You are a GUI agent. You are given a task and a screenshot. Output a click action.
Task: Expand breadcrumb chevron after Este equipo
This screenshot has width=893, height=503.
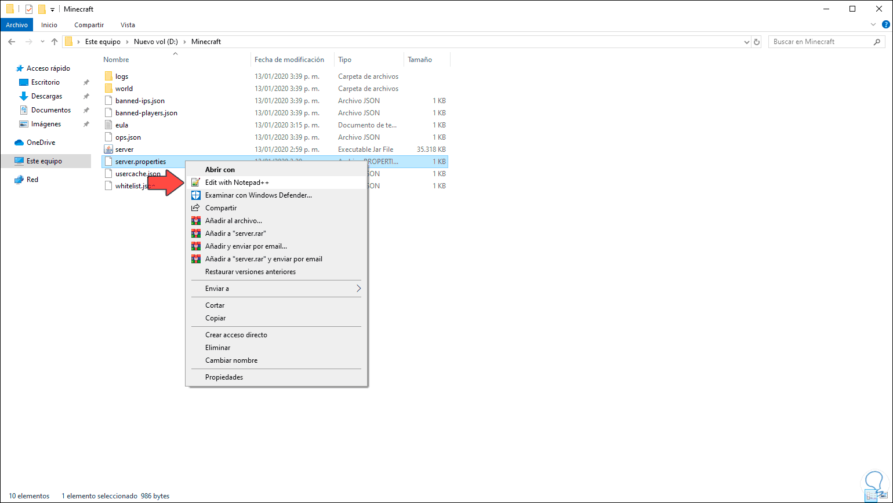[127, 42]
